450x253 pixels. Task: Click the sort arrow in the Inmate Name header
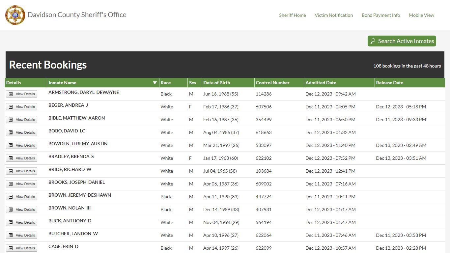[x=155, y=83]
